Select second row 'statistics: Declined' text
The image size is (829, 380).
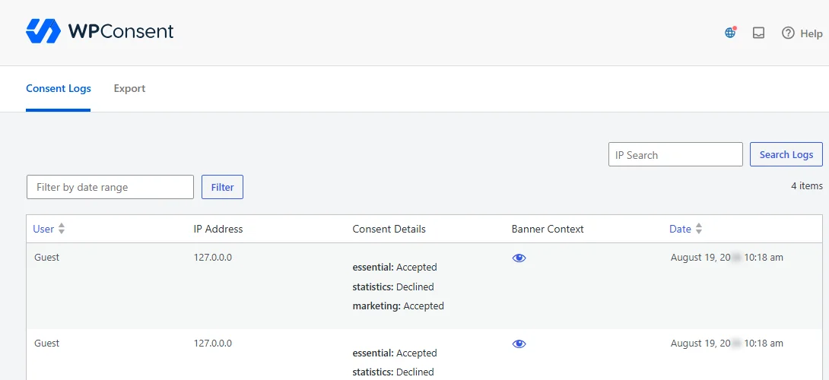click(x=393, y=372)
